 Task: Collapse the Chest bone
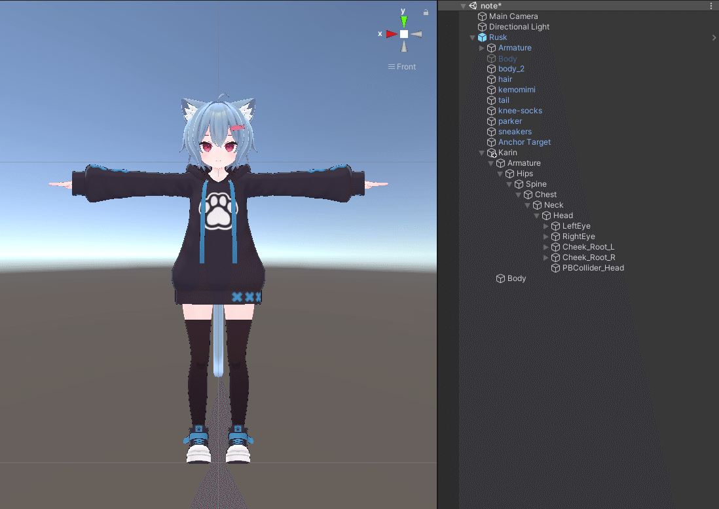(518, 195)
